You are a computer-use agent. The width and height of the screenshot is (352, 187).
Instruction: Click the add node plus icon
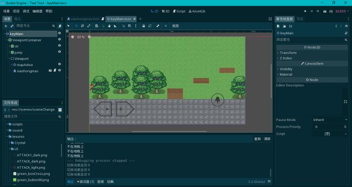click(x=6, y=26)
